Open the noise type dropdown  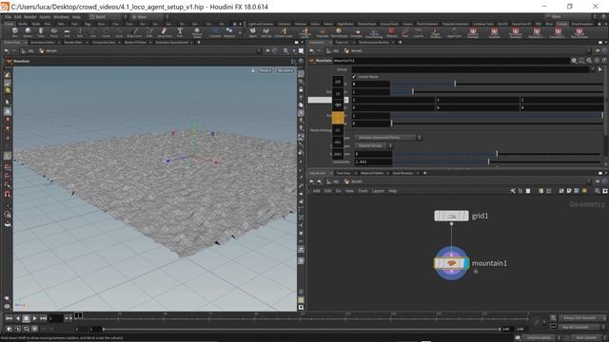(x=388, y=138)
